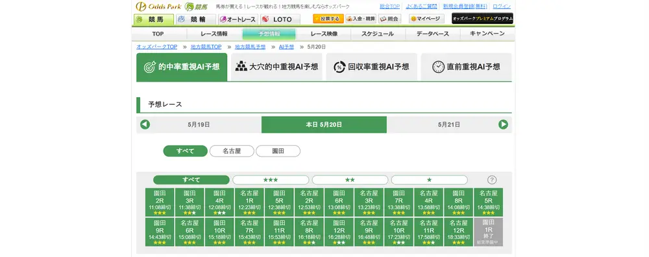Viewport: 649px width, 257px height.
Task: Open よくあるご質問 link
Action: (422, 6)
